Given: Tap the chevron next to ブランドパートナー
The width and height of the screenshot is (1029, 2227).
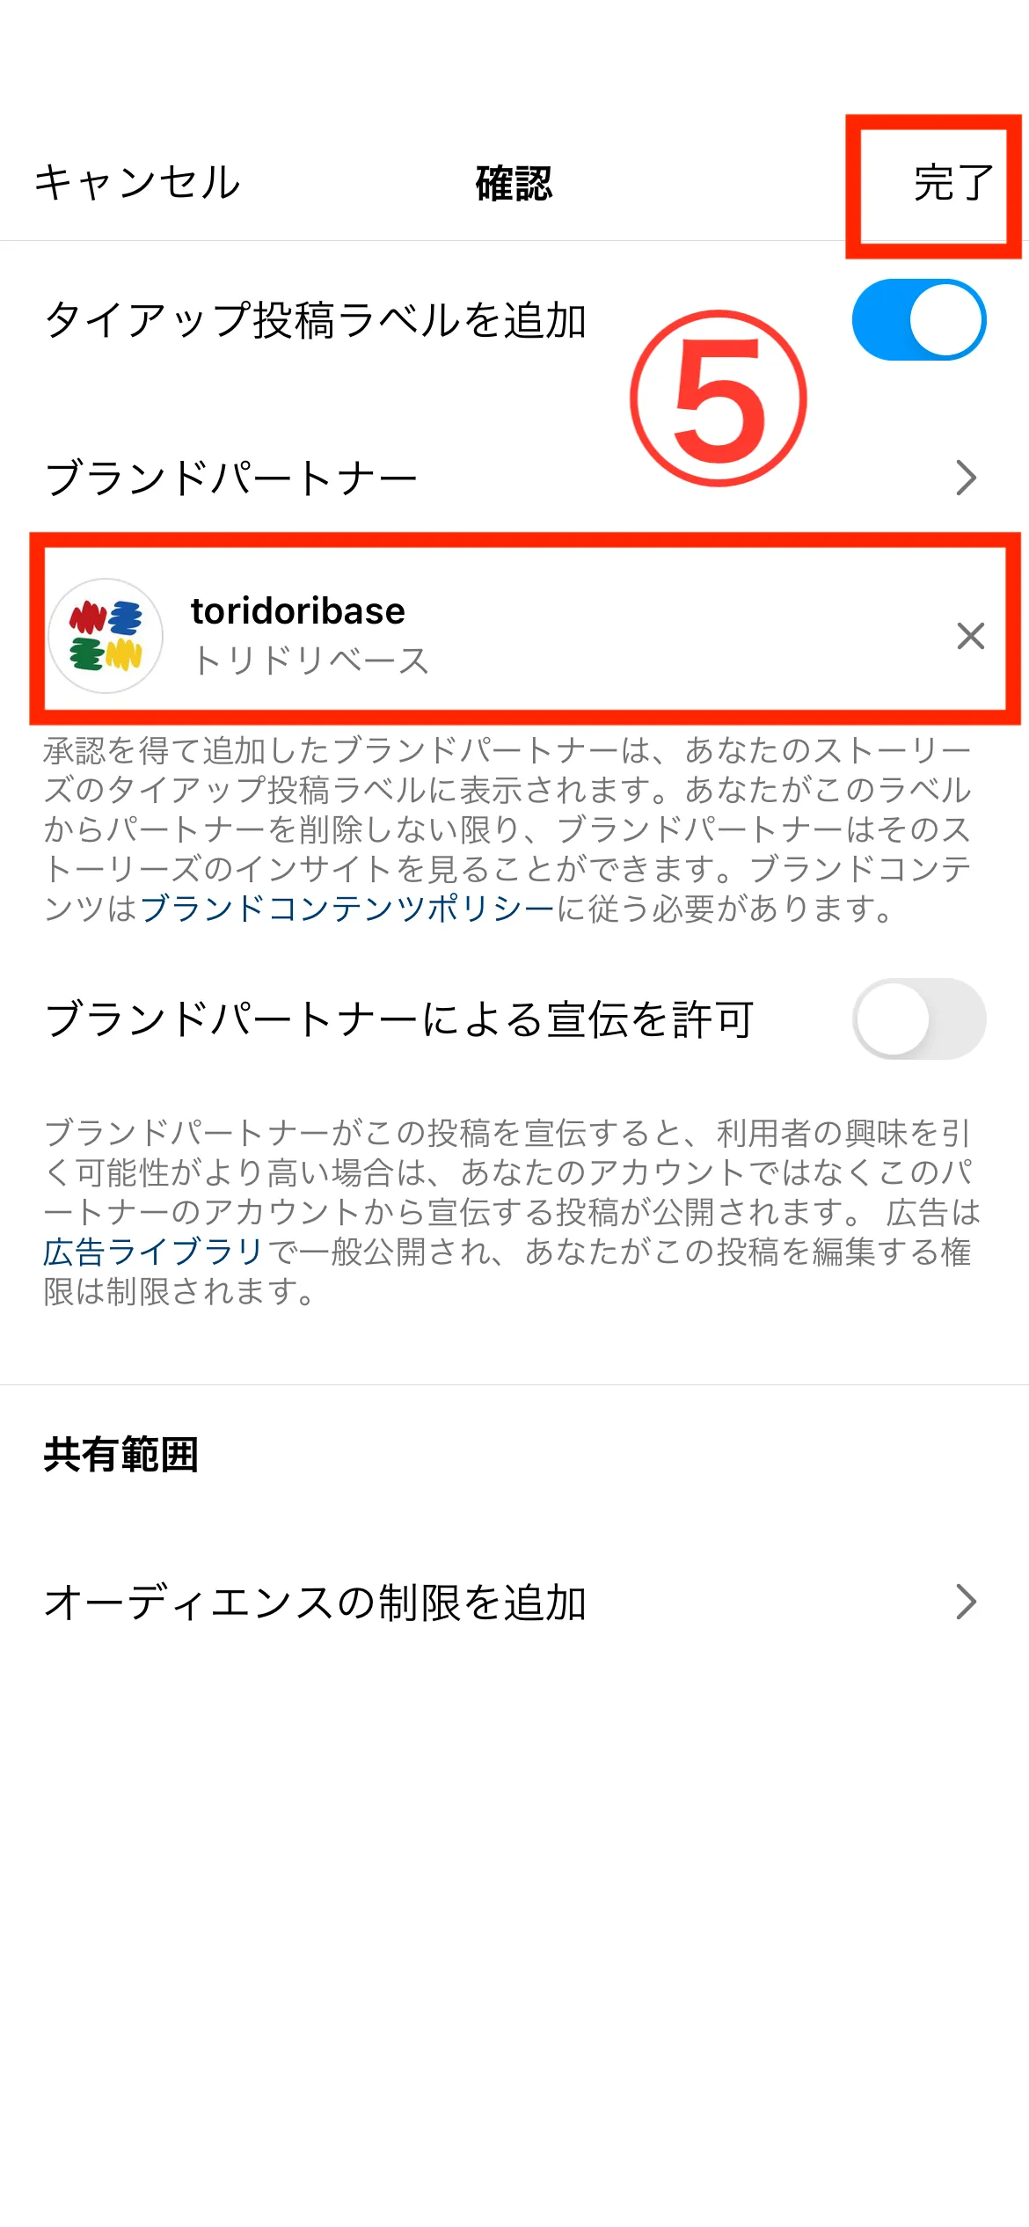Looking at the screenshot, I should pyautogui.click(x=967, y=478).
